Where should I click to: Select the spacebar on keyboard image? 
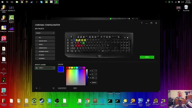(x=89, y=51)
